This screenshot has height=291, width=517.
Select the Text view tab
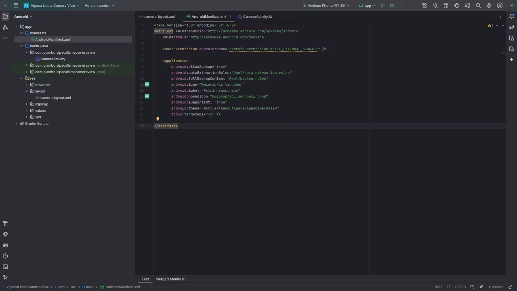pyautogui.click(x=145, y=279)
